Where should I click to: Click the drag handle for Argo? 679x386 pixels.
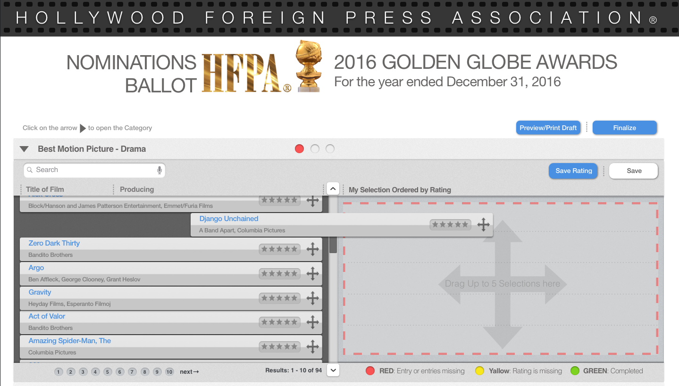coord(312,273)
